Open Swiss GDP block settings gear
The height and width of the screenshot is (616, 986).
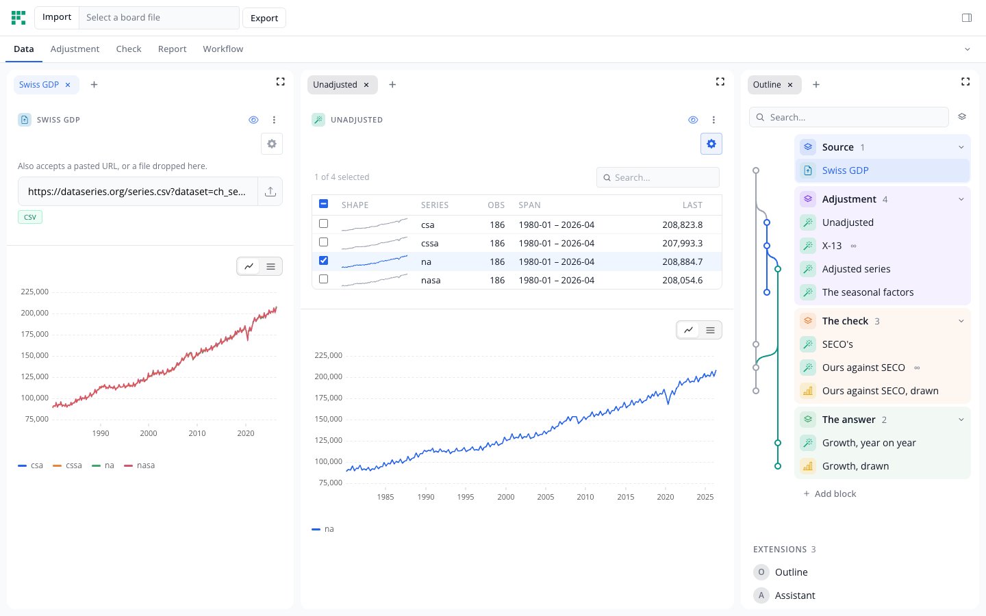click(272, 144)
